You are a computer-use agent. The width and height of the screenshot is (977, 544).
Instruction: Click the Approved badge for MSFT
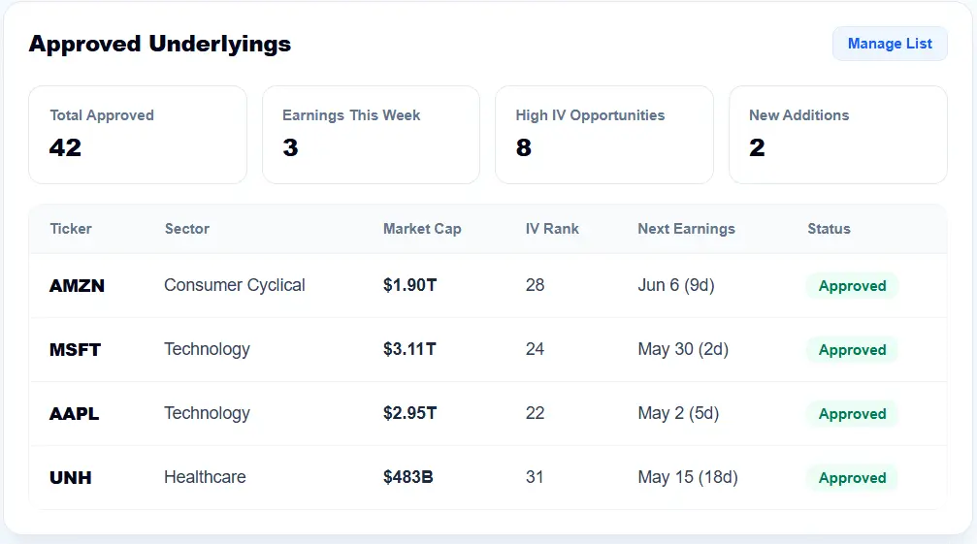click(x=852, y=350)
